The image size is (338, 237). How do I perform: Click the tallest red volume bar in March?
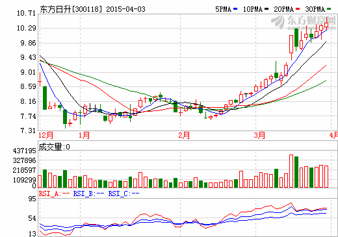tap(291, 171)
